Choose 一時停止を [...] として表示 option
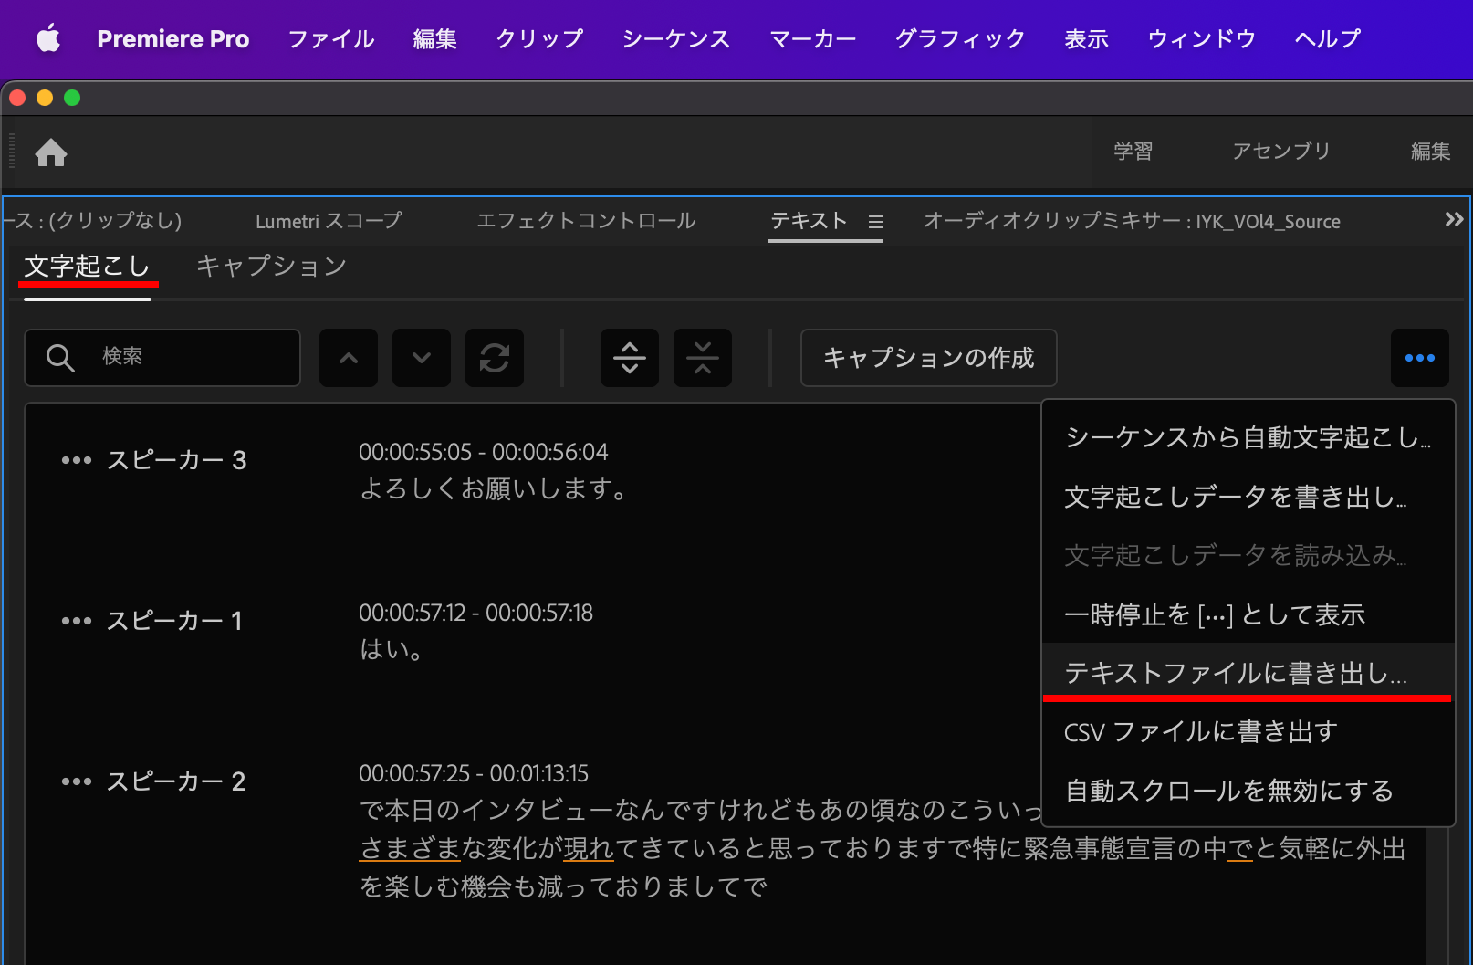 tap(1248, 614)
